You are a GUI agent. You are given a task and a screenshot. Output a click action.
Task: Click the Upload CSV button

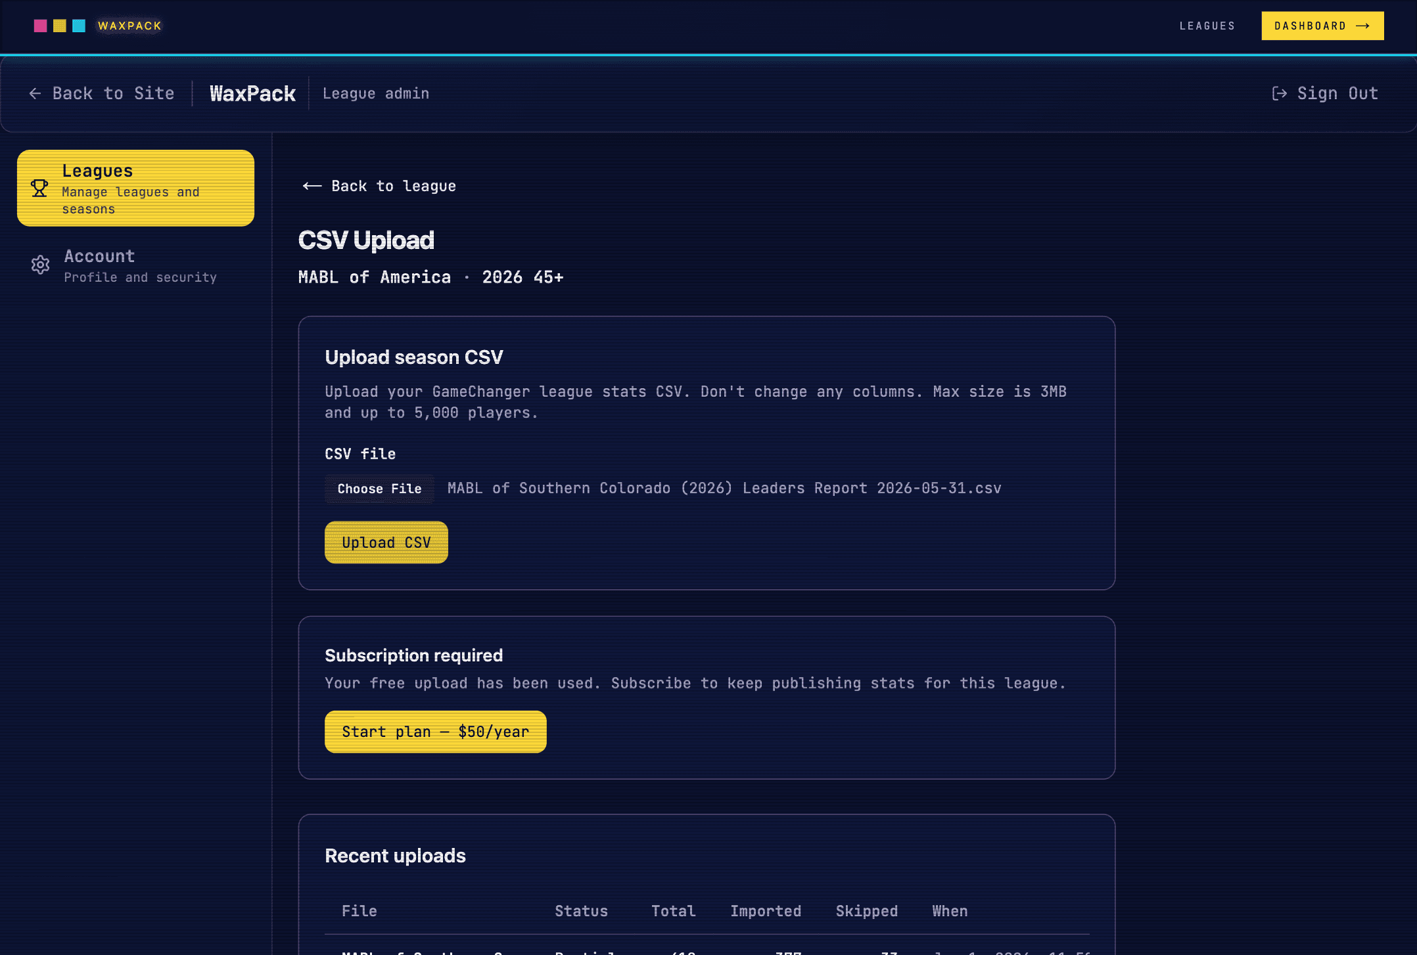386,543
